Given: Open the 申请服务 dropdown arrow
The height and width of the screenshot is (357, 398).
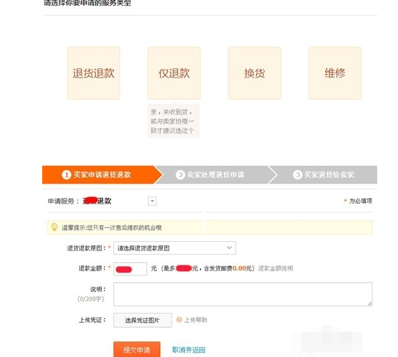Looking at the screenshot, I should tap(152, 201).
